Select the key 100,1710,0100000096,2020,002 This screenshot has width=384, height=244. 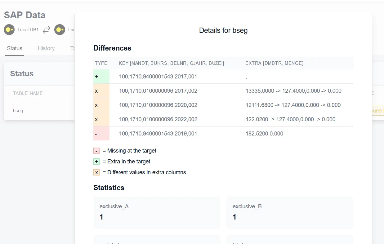point(158,105)
